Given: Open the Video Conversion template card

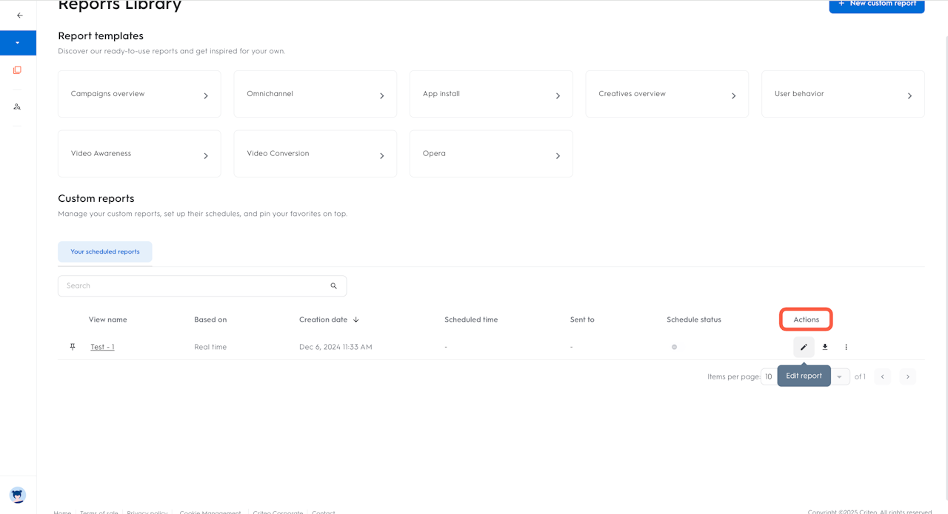Looking at the screenshot, I should 315,154.
